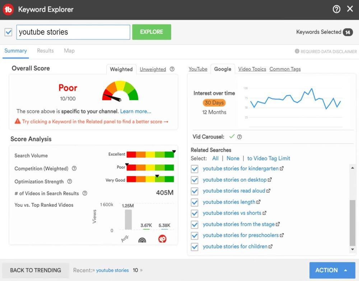Viewport: 359px width, 281px height.
Task: Select the 12 Months interest range
Action: [214, 112]
